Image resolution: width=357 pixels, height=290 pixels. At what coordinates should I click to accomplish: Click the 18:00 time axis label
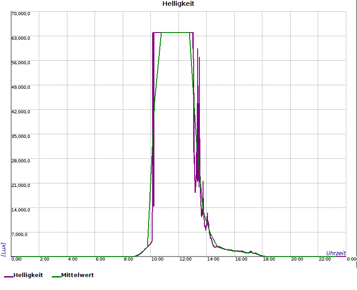(x=269, y=259)
